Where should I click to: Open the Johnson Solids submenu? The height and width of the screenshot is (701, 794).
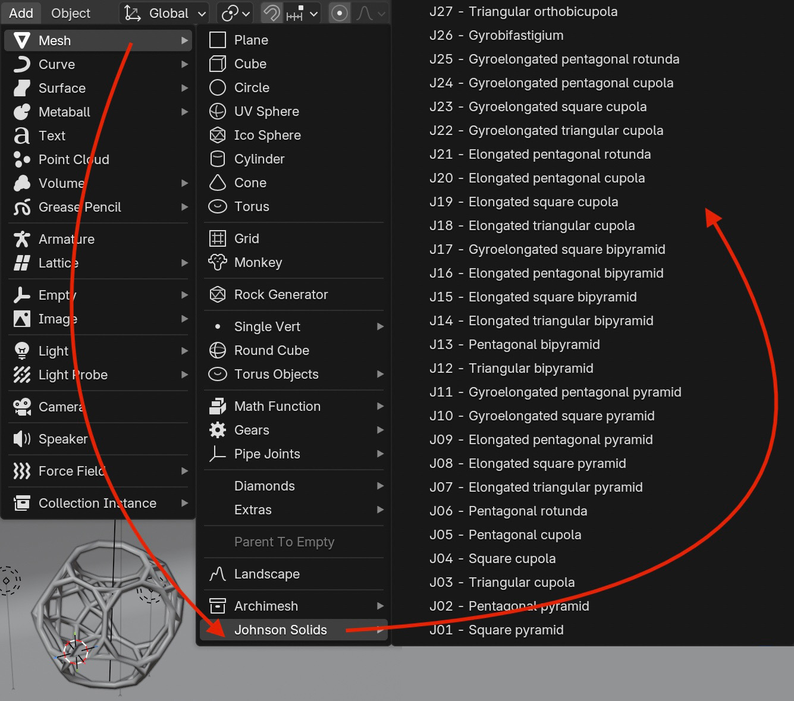pos(294,630)
